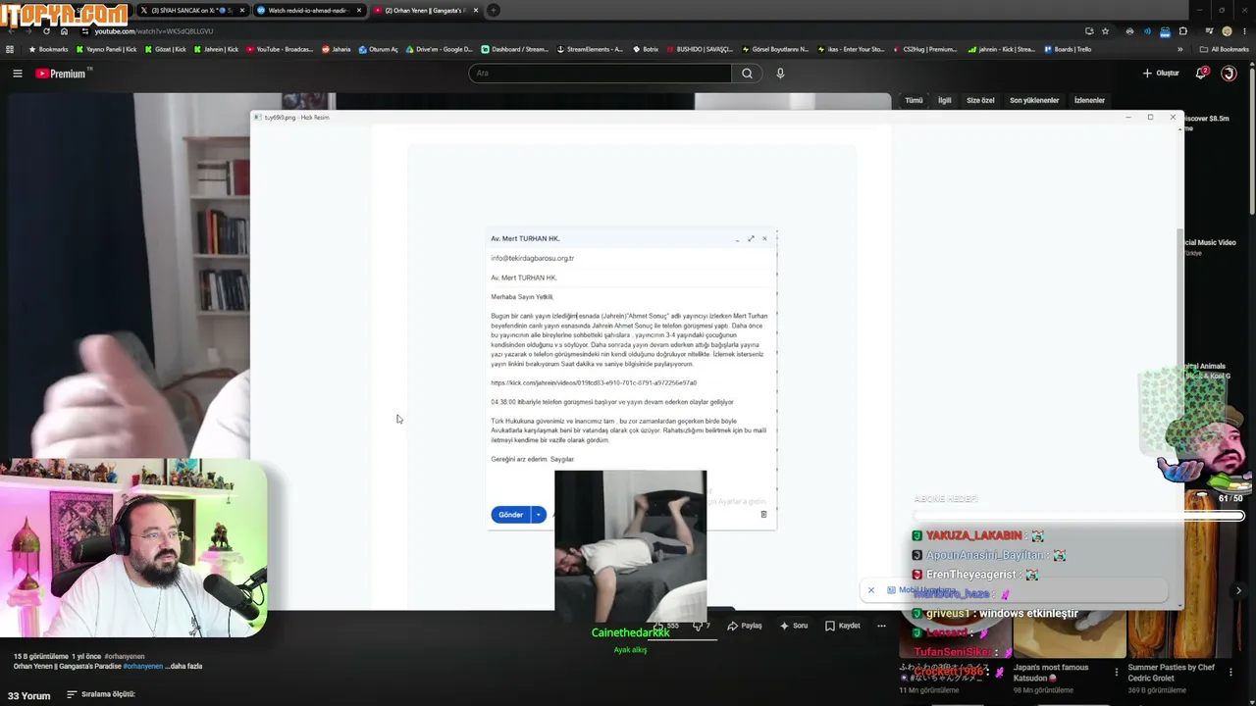Image resolution: width=1256 pixels, height=706 pixels.
Task: Select the Size özel filter chip
Action: pos(980,100)
